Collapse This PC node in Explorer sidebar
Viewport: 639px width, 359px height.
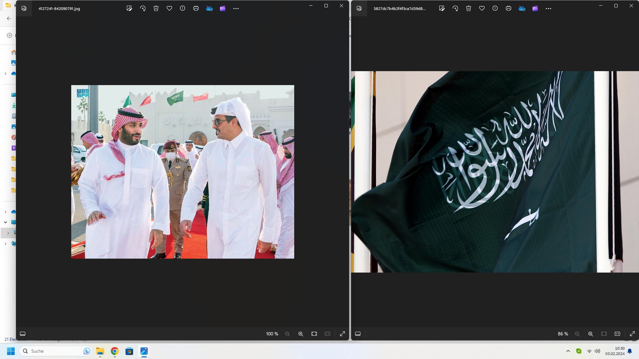(x=5, y=222)
